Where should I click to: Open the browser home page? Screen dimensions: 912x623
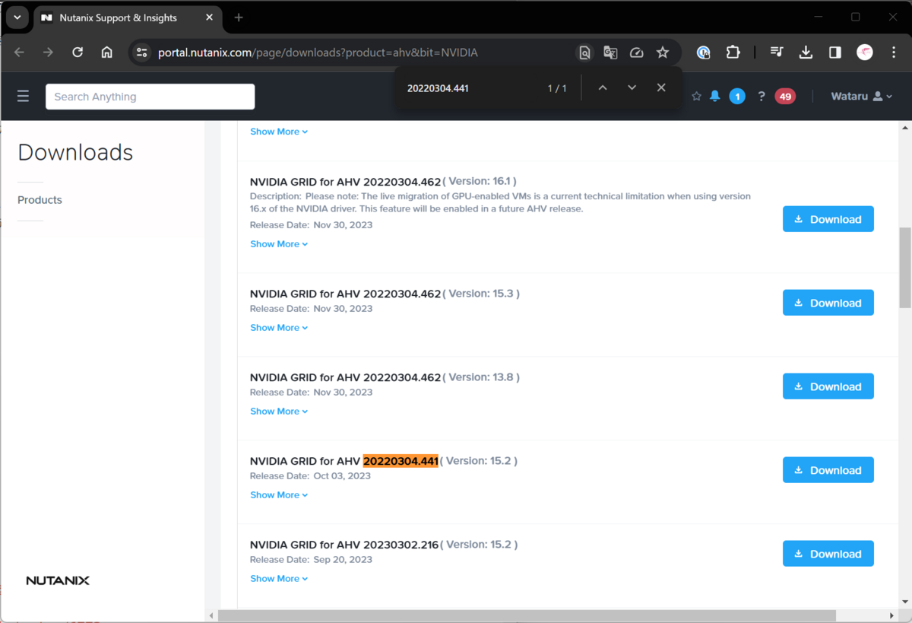(107, 52)
